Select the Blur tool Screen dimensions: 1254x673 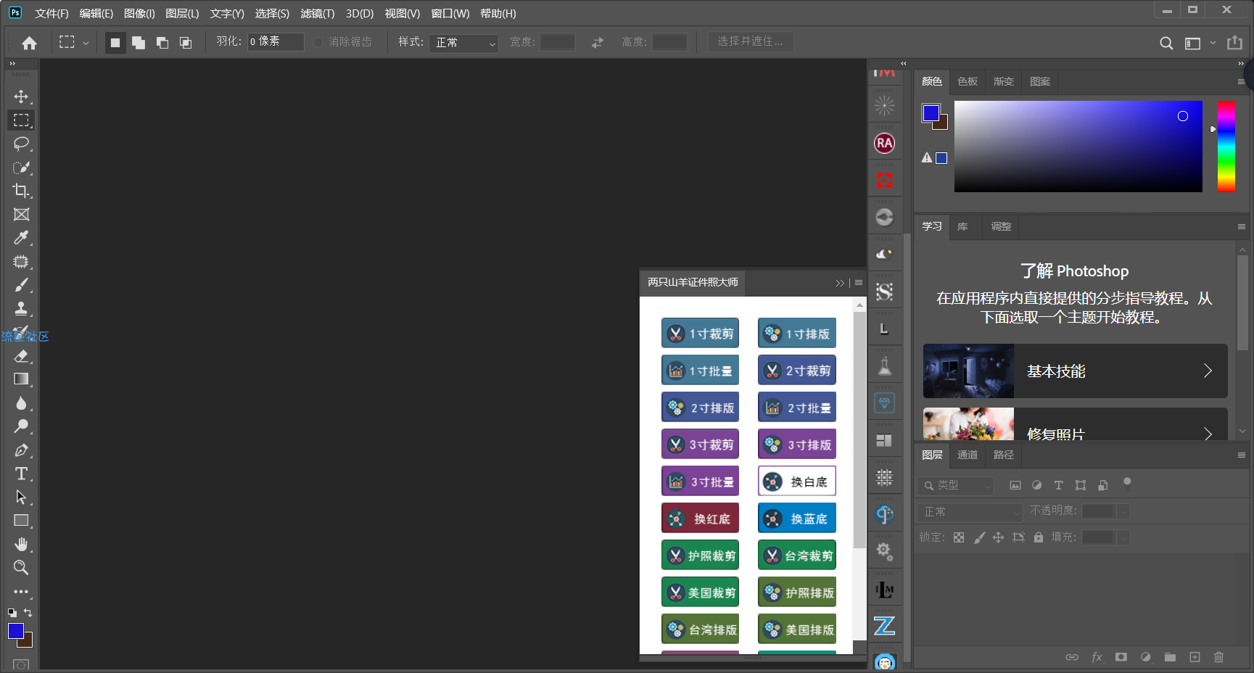21,403
